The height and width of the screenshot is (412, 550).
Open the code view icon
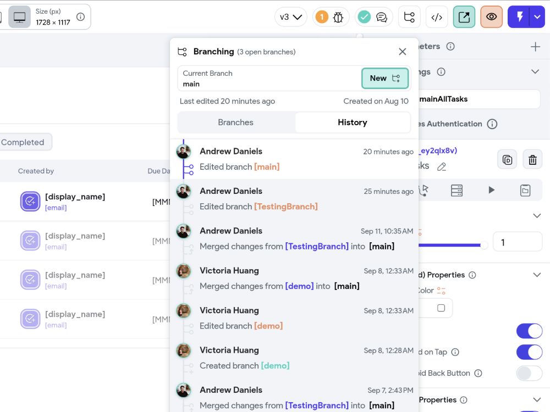[437, 17]
